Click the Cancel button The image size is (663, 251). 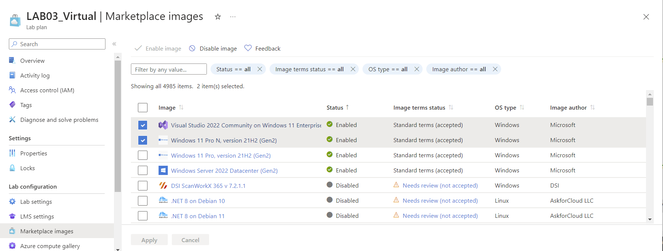pos(190,240)
